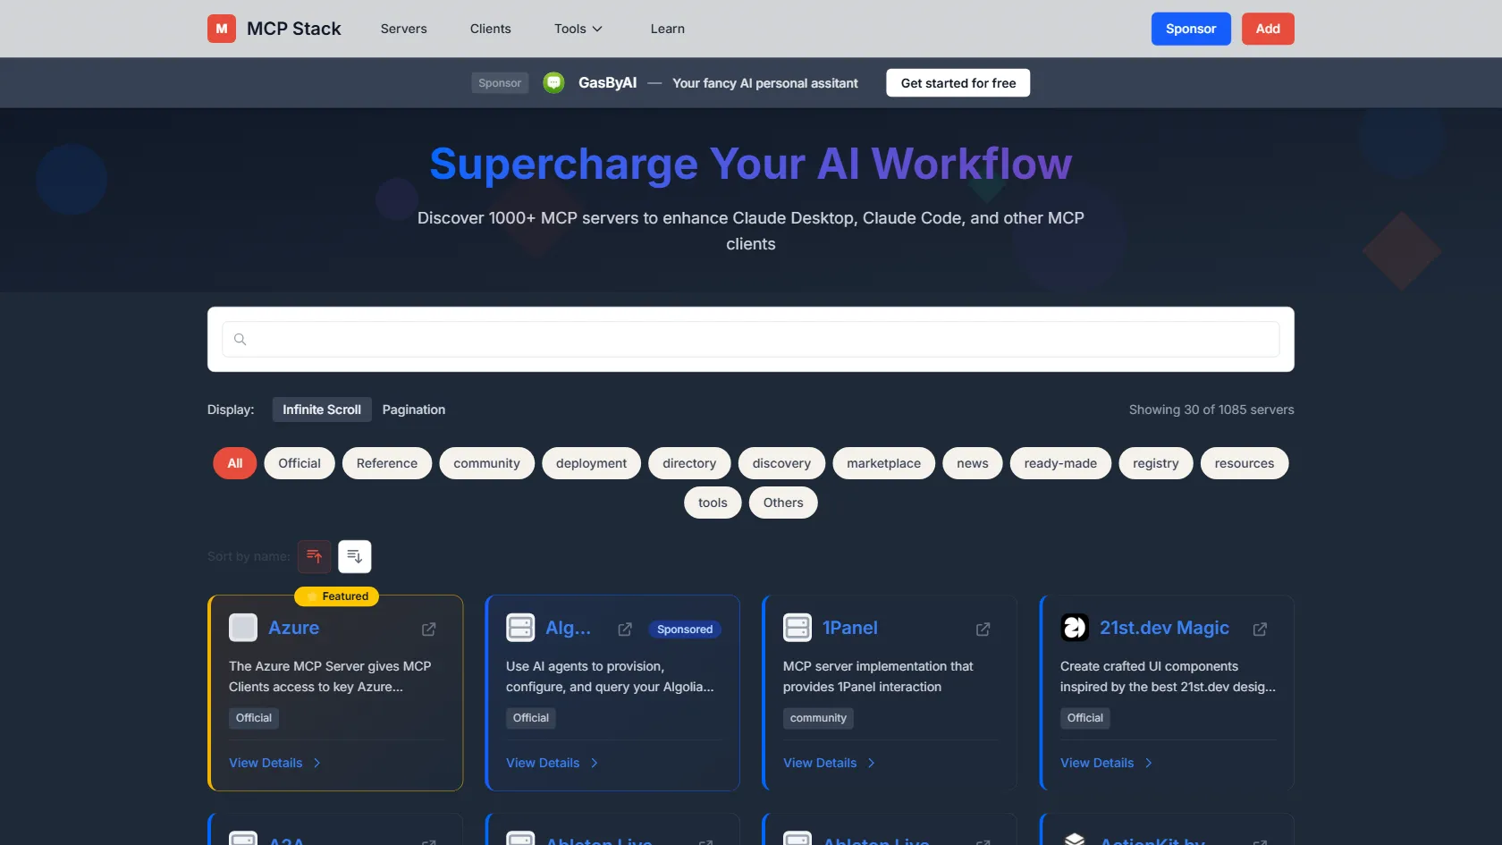This screenshot has height=845, width=1502.
Task: Click chevron next to Azure View Details
Action: pyautogui.click(x=316, y=763)
